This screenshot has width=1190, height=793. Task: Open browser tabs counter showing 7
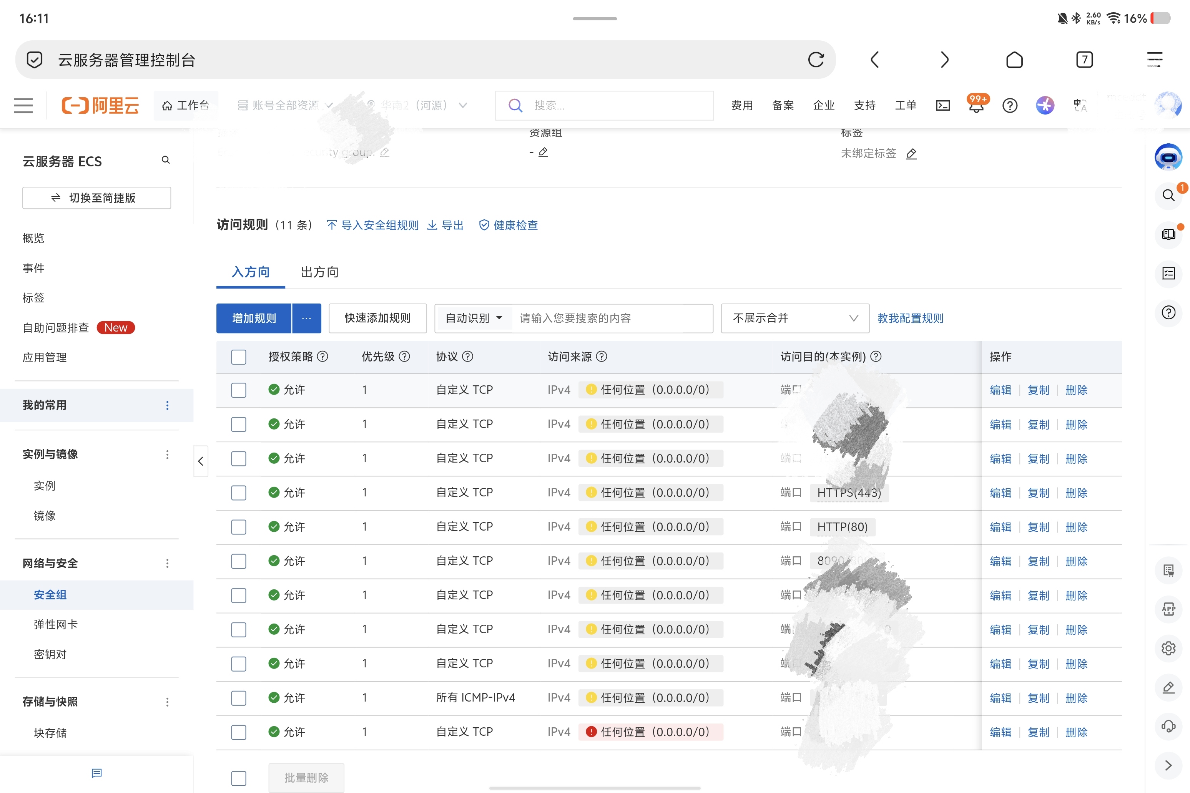click(x=1084, y=60)
